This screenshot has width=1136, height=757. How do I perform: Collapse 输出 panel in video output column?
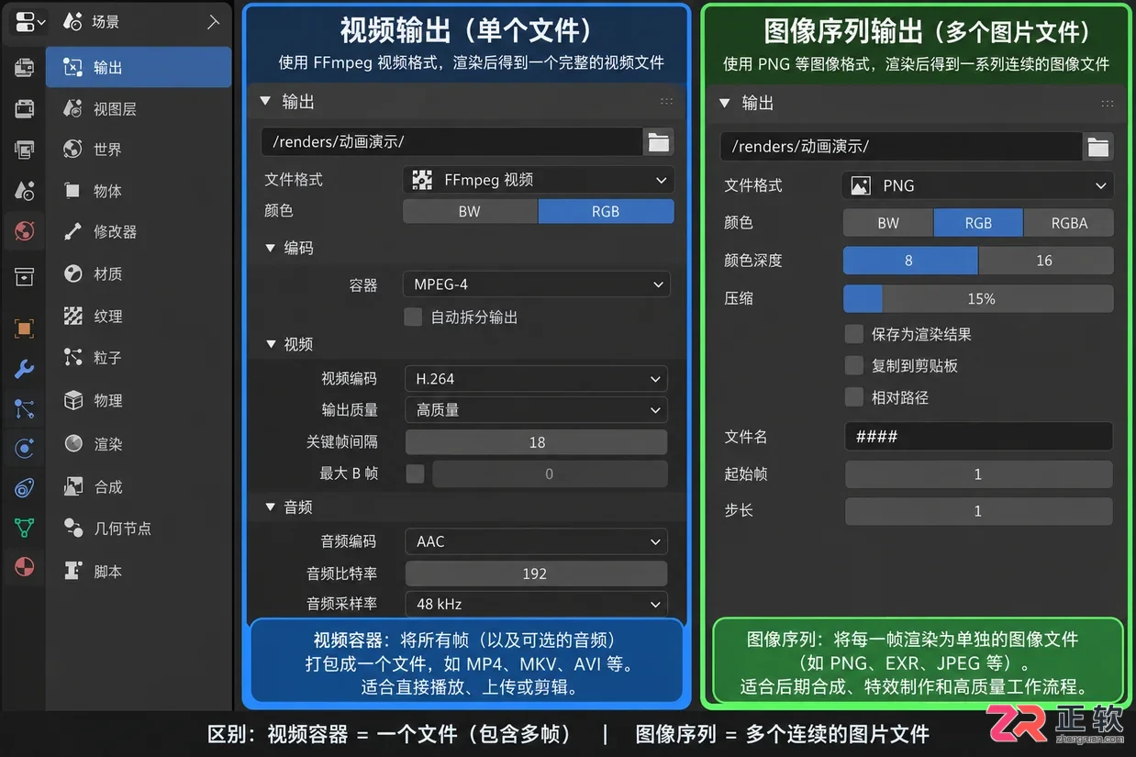point(265,101)
